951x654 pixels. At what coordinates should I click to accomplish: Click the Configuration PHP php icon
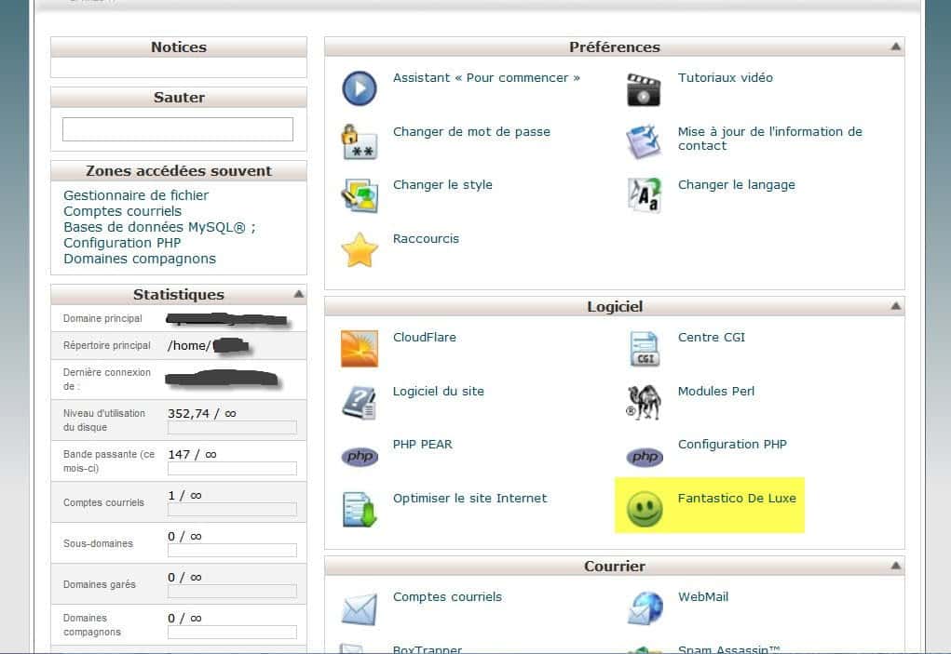pos(645,456)
